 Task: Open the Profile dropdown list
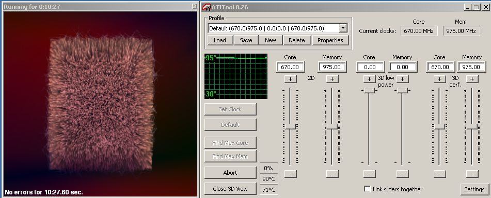click(x=343, y=28)
